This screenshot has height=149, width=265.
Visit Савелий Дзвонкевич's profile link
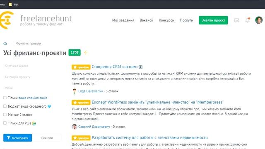pyautogui.click(x=94, y=127)
